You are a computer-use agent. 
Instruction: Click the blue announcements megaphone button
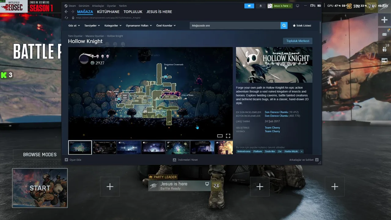tap(249, 6)
